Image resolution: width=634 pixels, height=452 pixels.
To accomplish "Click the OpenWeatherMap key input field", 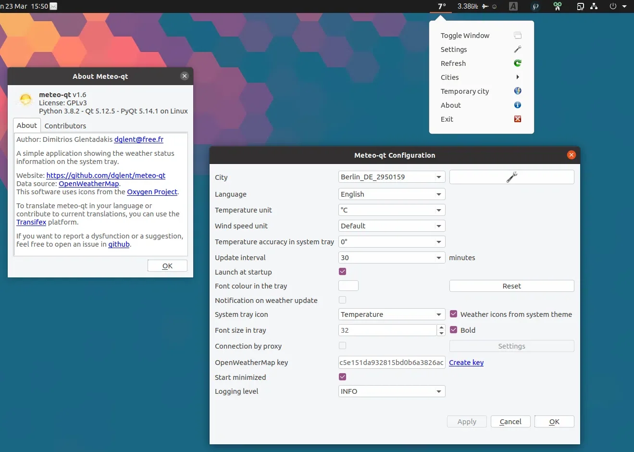I will click(x=392, y=363).
